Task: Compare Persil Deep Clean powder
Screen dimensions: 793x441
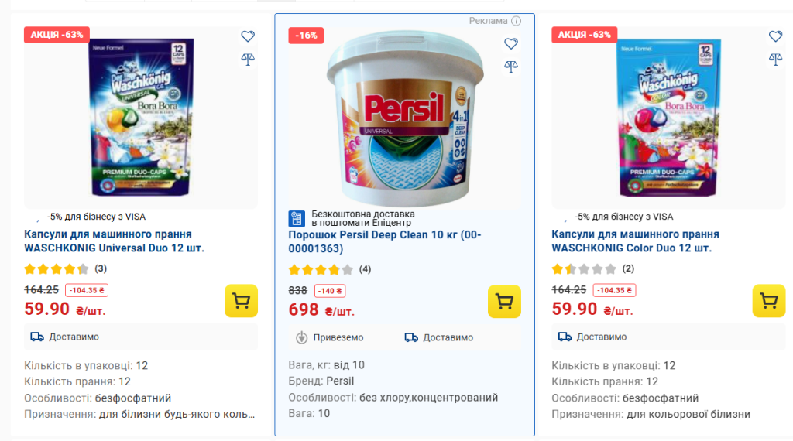Action: click(x=511, y=66)
